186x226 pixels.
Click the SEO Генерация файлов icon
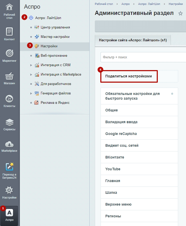[37, 93]
